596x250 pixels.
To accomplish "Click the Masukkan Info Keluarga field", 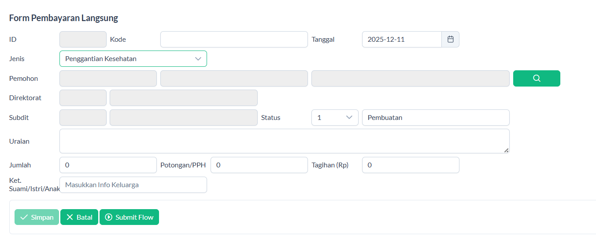I will click(133, 185).
